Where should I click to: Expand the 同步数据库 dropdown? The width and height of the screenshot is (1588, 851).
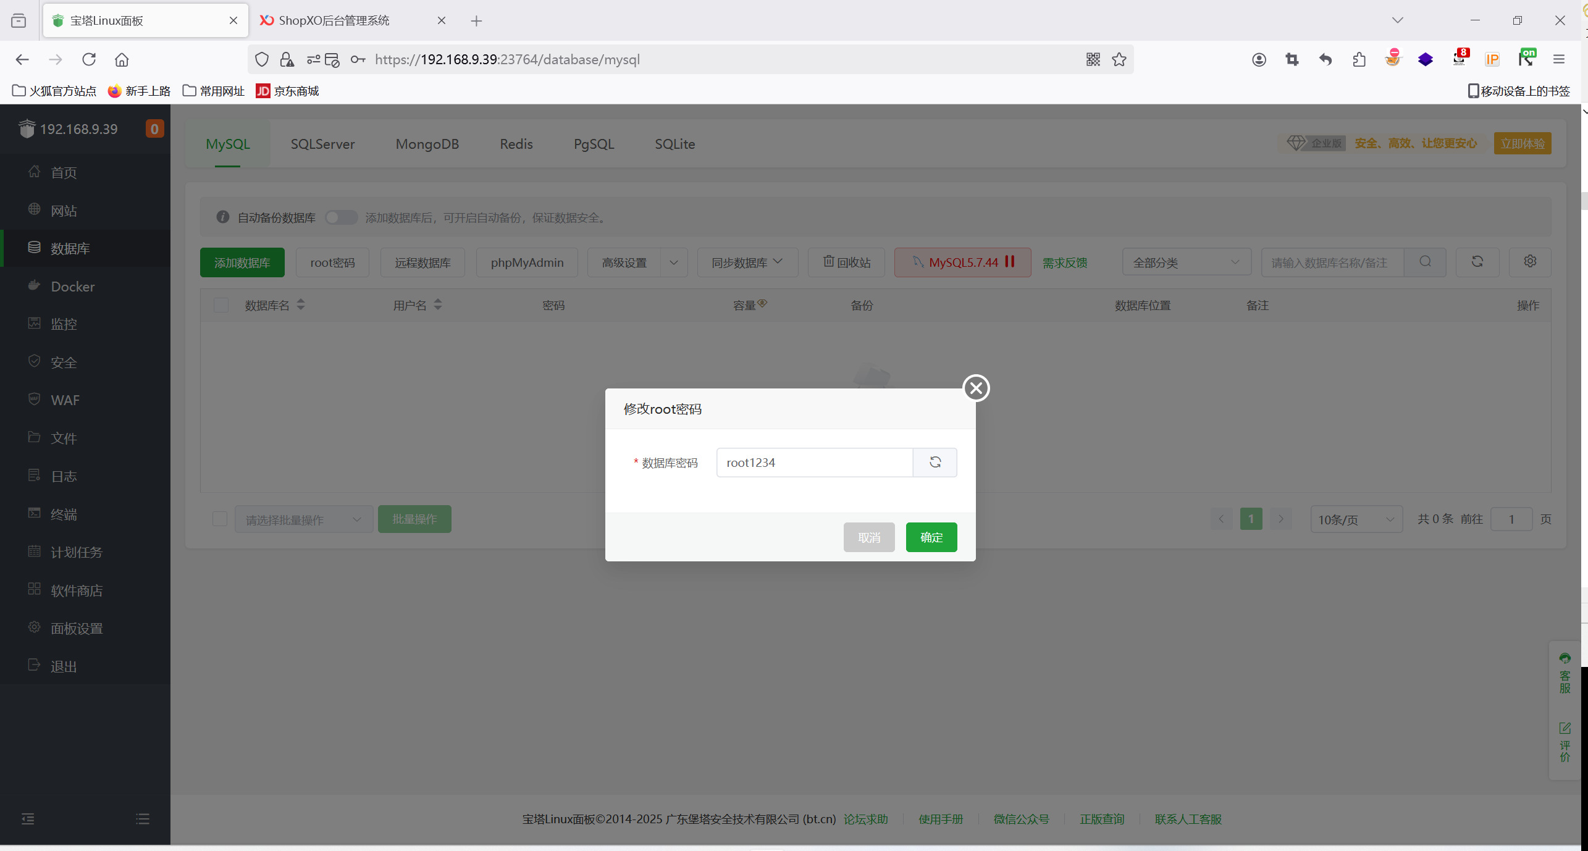747,262
